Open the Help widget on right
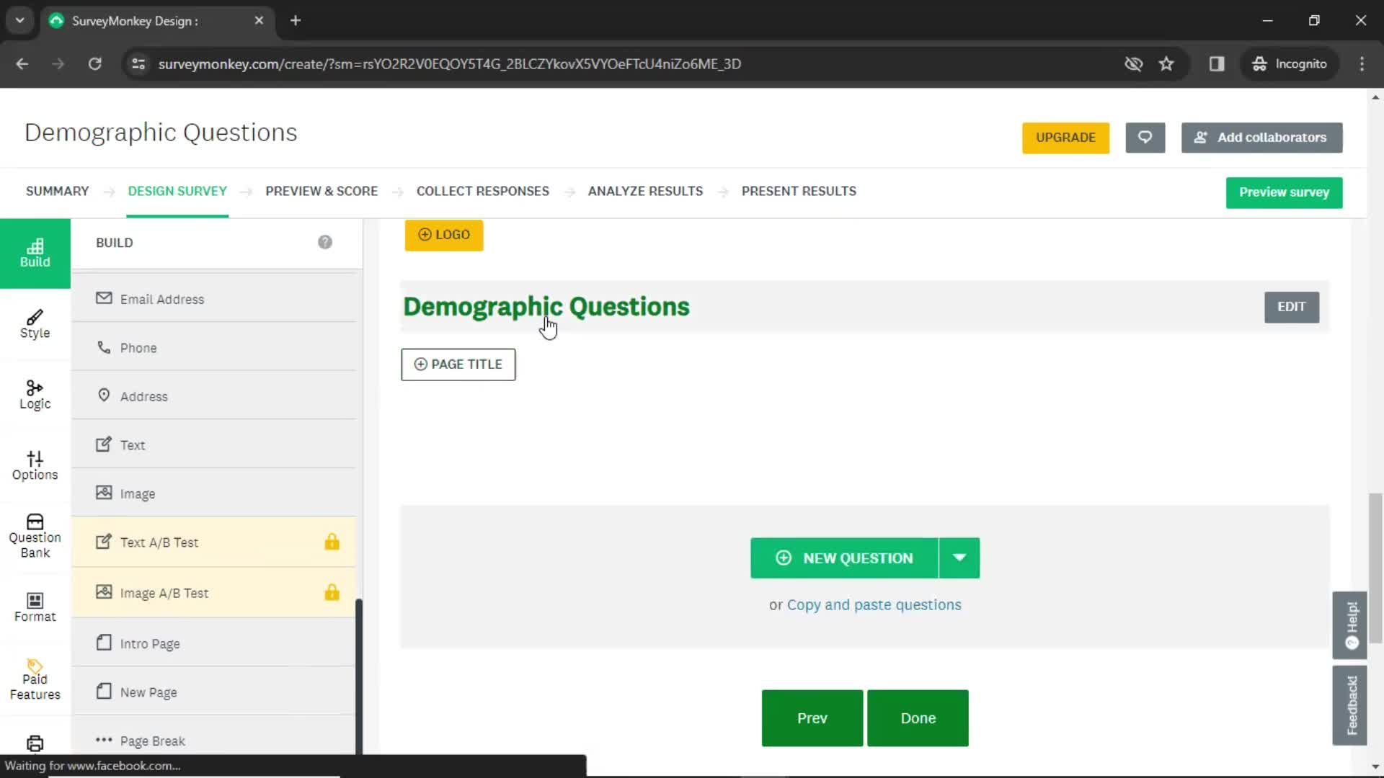1384x778 pixels. coord(1354,622)
